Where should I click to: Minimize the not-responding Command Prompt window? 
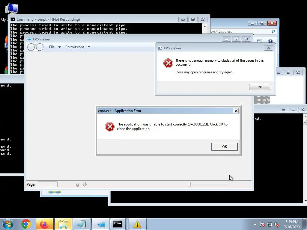pos(183,19)
